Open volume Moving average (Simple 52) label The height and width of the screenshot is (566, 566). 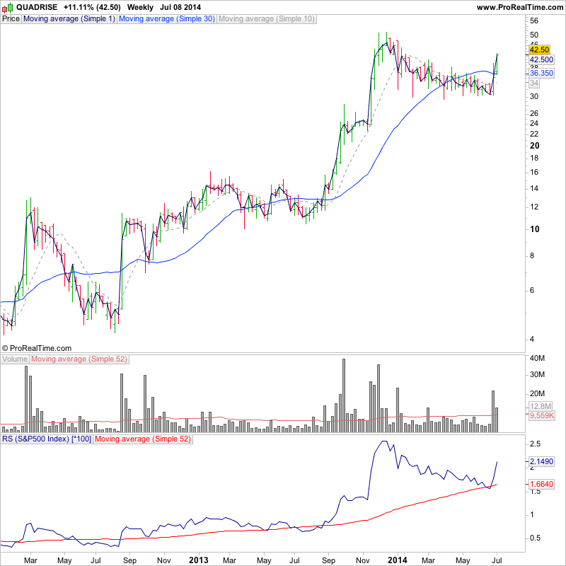[x=79, y=359]
